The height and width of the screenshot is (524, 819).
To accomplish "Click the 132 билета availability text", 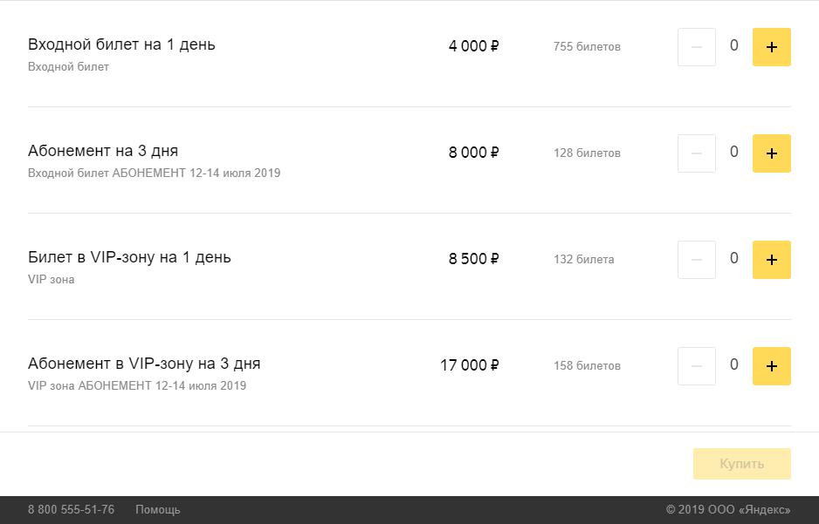I will pos(583,260).
